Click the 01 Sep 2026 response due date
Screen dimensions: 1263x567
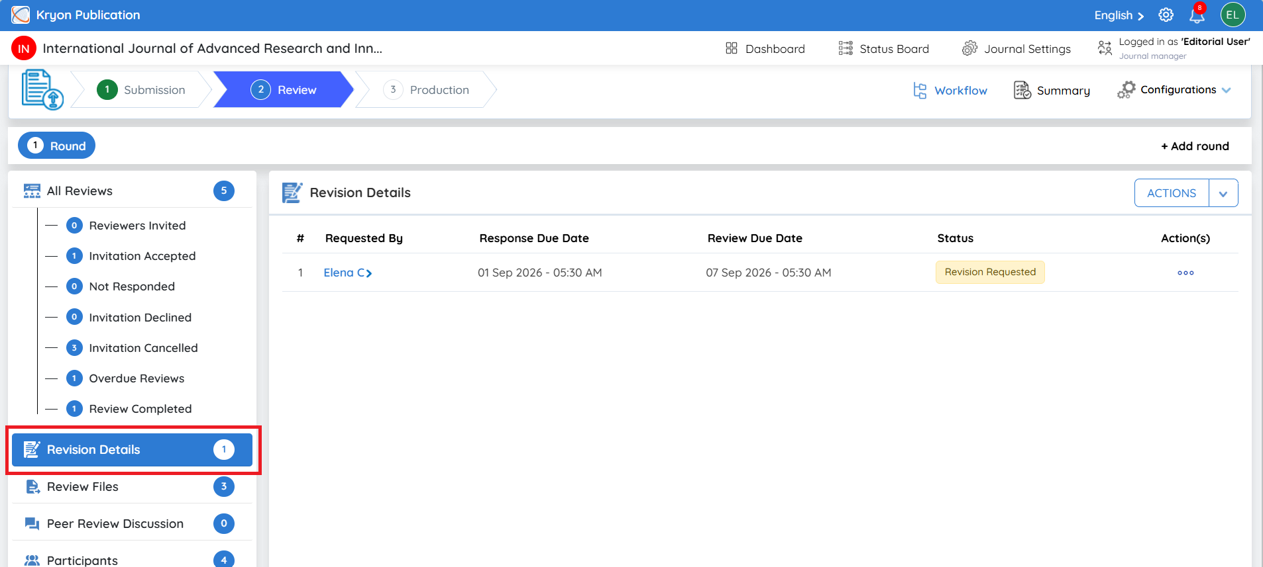(x=539, y=273)
